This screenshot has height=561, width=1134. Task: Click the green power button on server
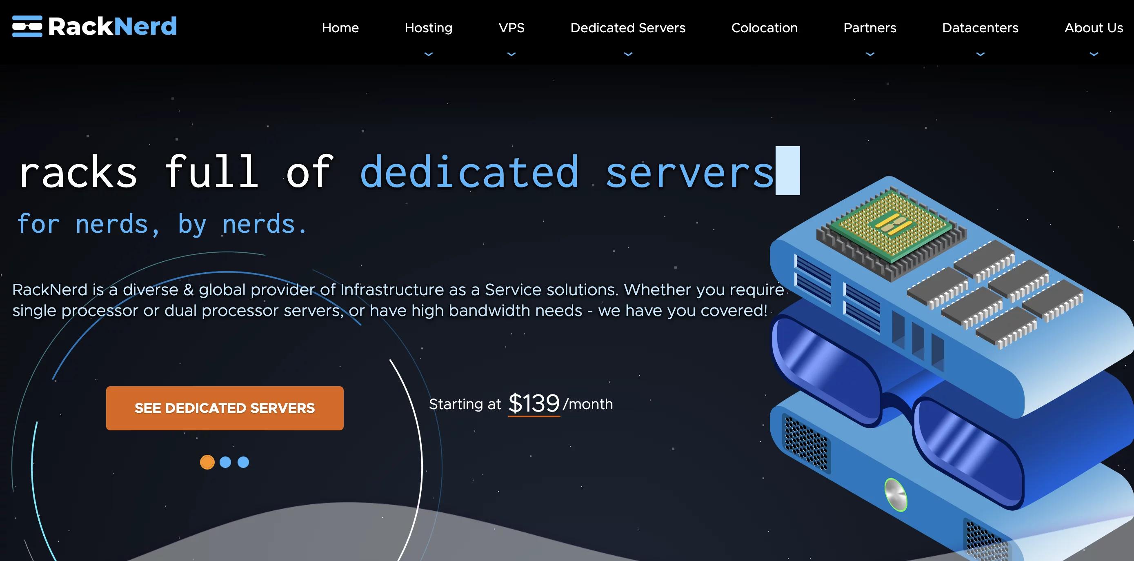pyautogui.click(x=896, y=495)
